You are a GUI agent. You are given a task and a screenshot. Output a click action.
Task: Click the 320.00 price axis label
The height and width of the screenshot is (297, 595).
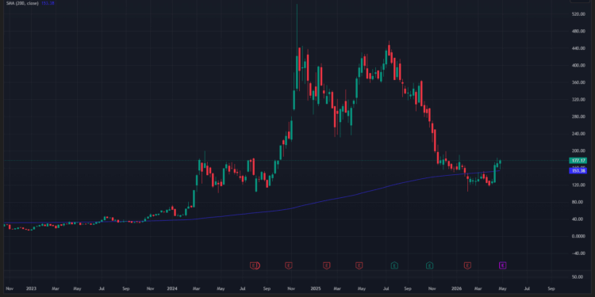click(578, 100)
